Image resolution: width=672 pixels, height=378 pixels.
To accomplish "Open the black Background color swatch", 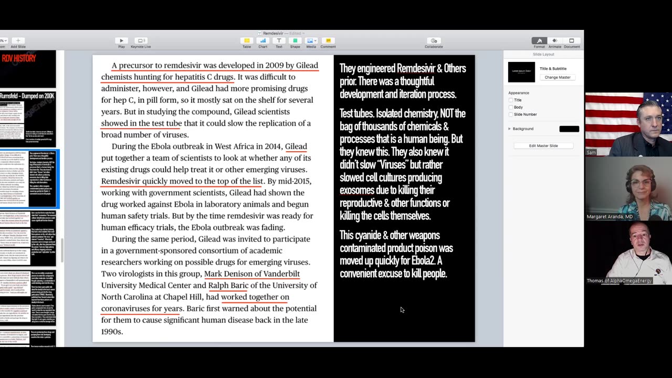I will [x=569, y=129].
